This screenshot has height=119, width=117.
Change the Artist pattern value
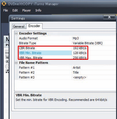(77, 68)
